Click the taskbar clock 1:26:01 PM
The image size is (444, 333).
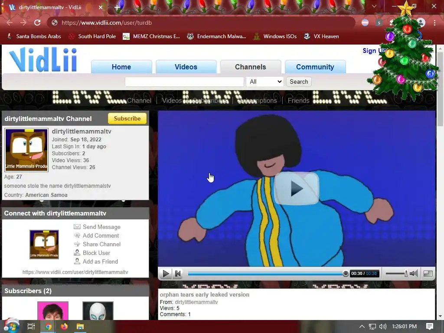click(405, 326)
